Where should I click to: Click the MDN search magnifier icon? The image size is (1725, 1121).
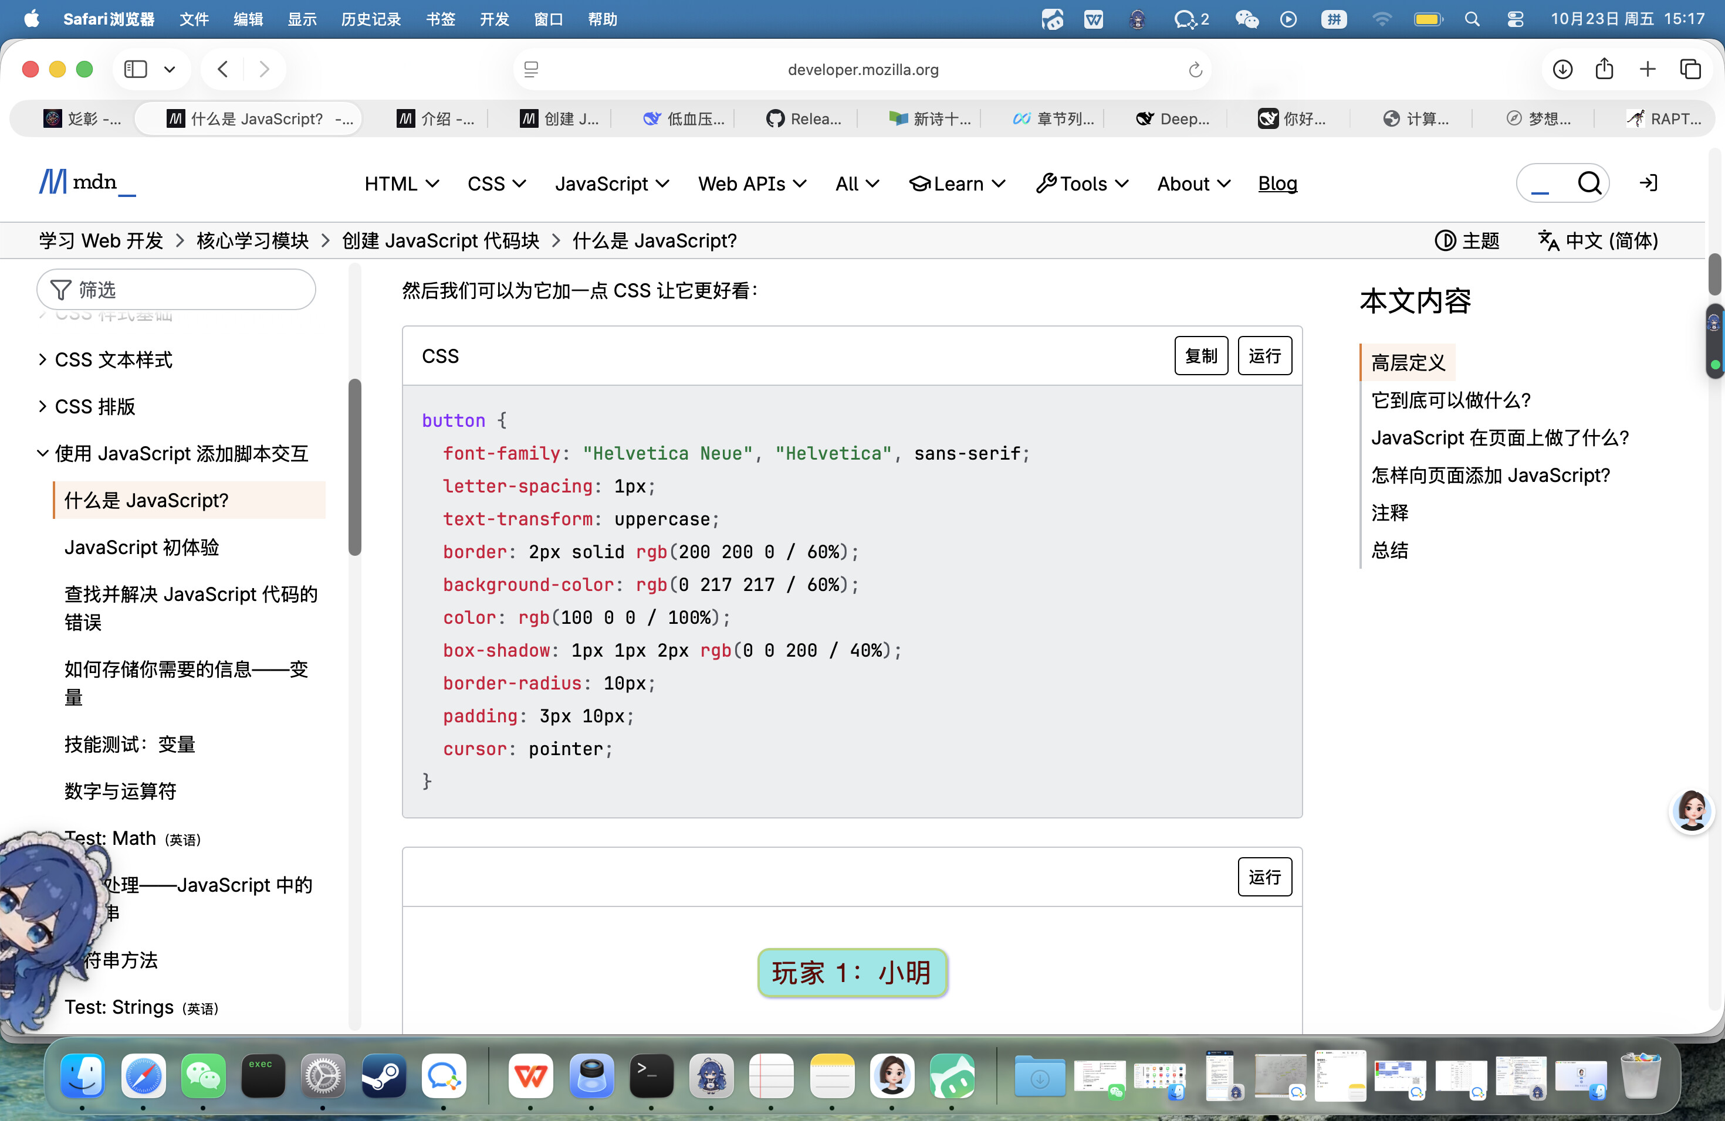1589,183
